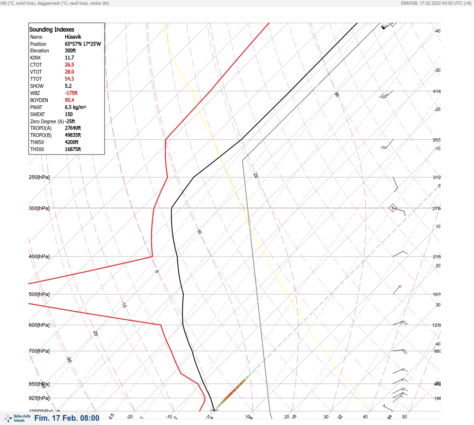Click the wind barb at 600 hPa
Viewport: 474px width, 425px height.
[400, 323]
